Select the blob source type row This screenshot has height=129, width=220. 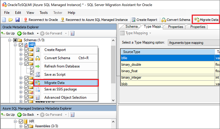168,84
